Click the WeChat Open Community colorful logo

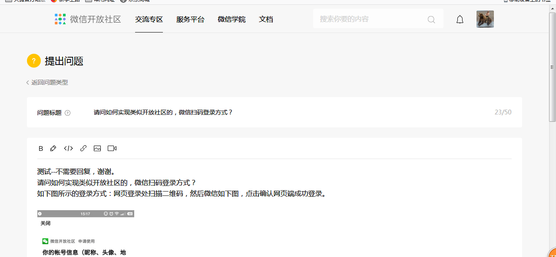[x=60, y=19]
